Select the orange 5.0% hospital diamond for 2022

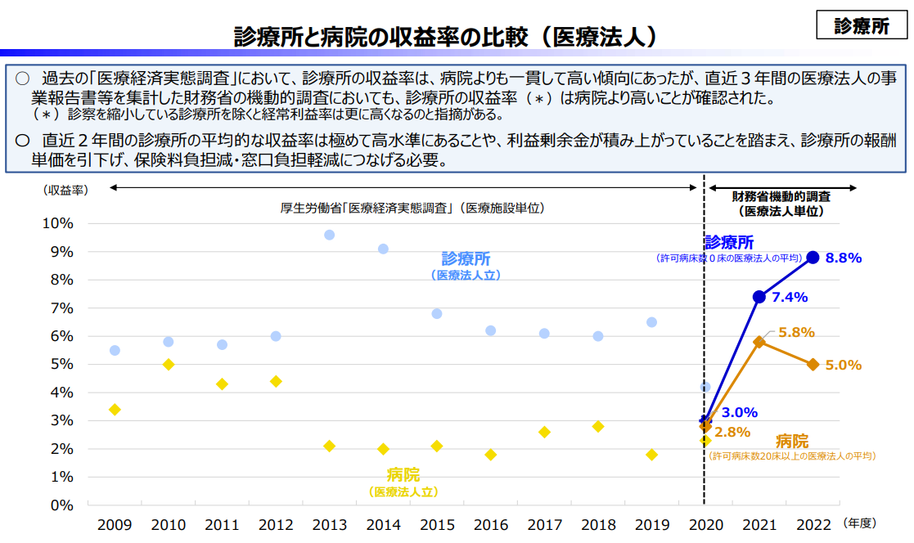click(813, 365)
